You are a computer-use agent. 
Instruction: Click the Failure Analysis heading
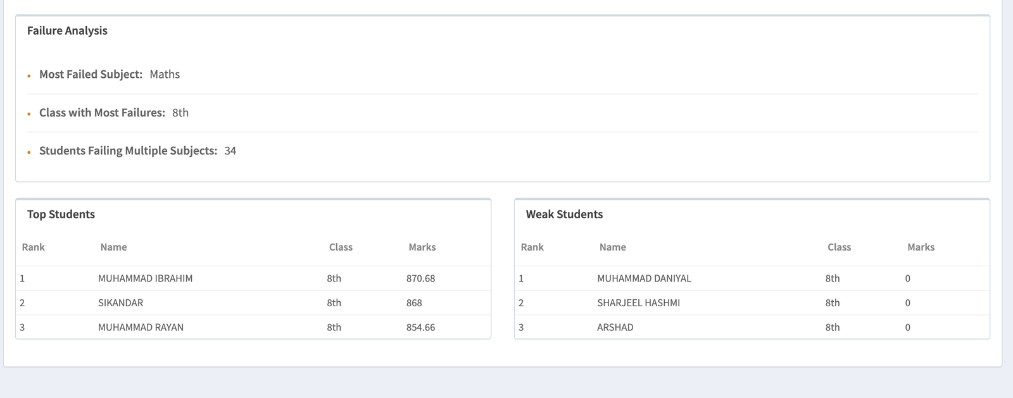[x=67, y=30]
